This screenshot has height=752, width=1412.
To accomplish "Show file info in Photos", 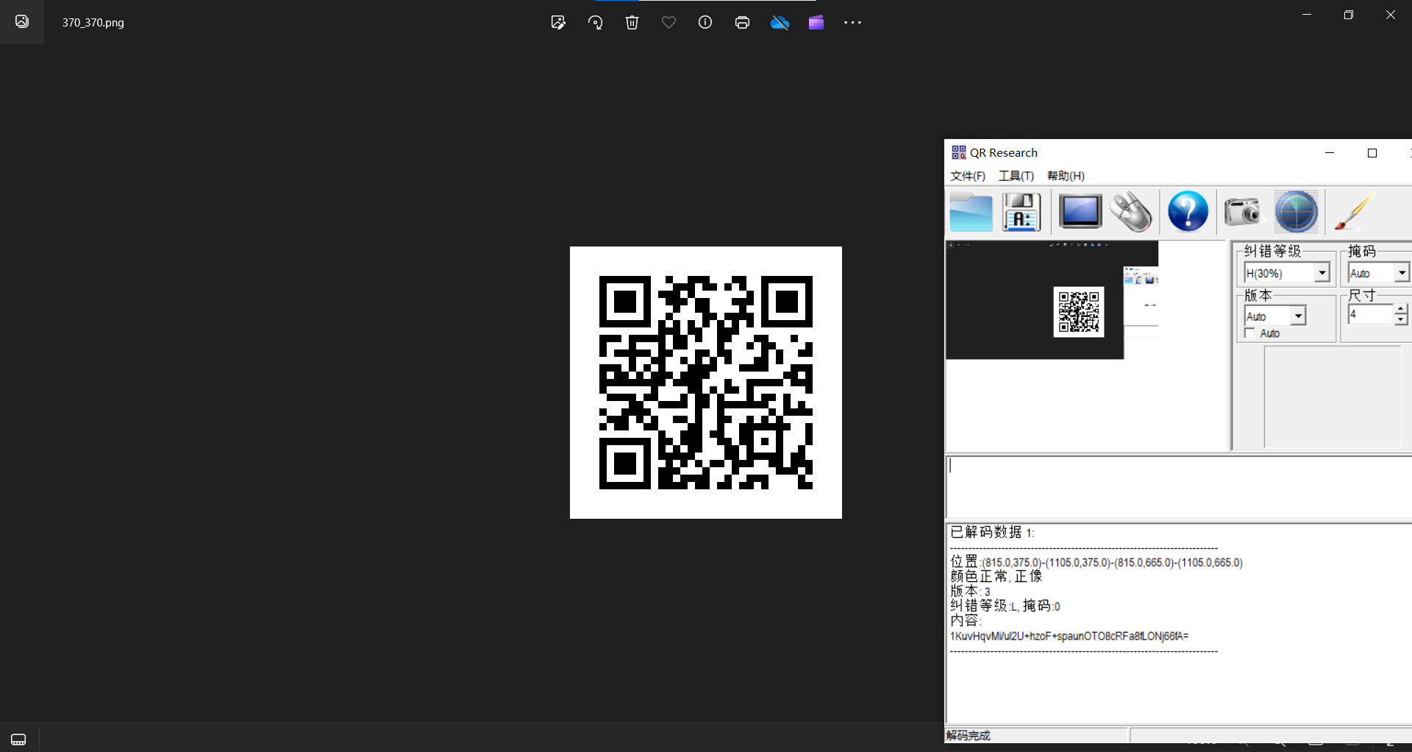I will tap(705, 23).
